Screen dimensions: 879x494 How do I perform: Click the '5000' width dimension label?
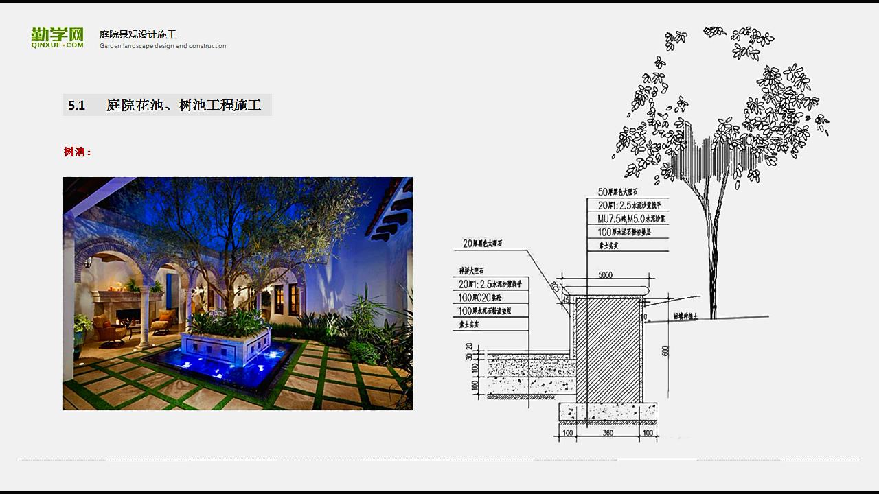coord(605,275)
